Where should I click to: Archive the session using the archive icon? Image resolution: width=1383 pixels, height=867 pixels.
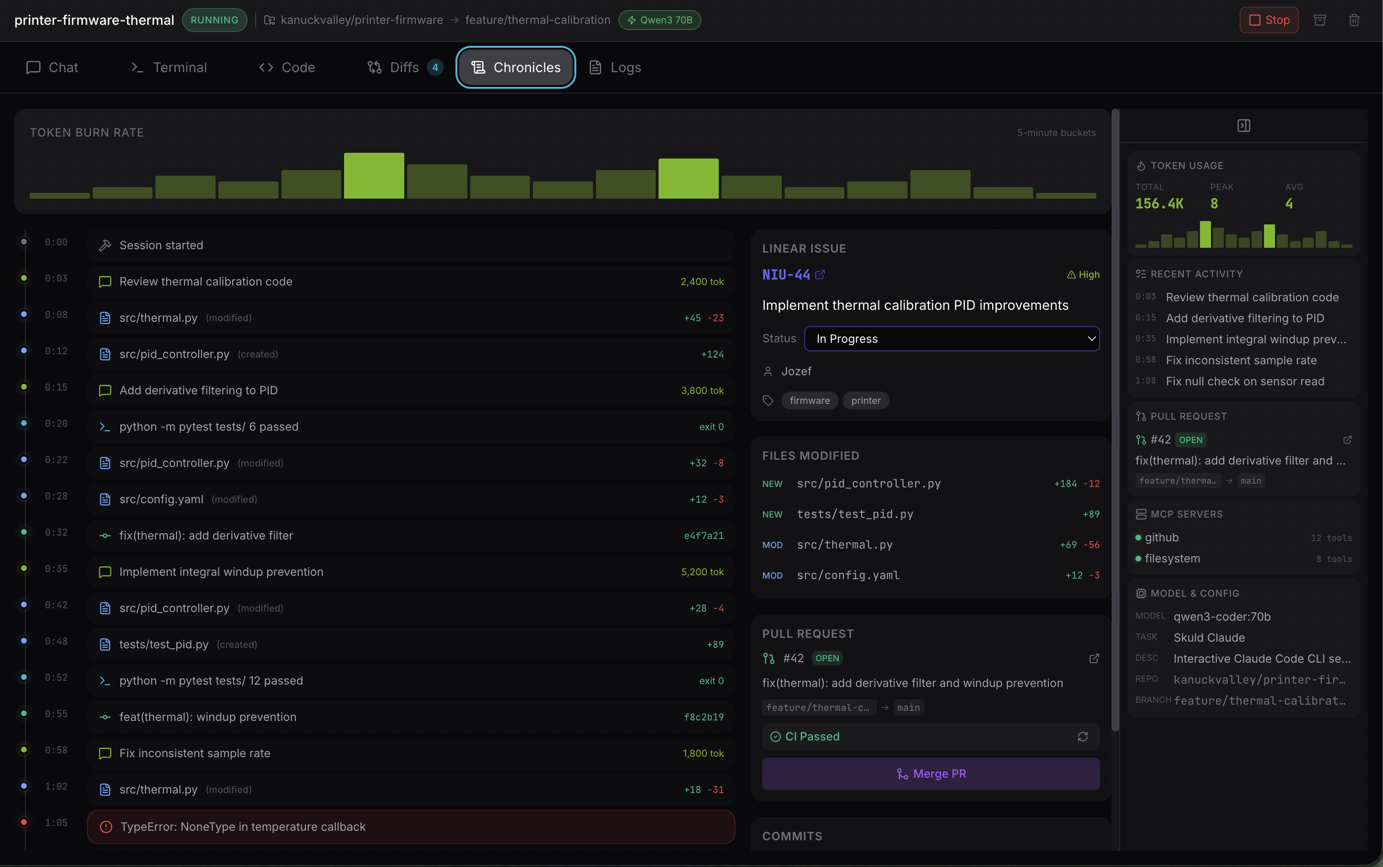coord(1320,20)
